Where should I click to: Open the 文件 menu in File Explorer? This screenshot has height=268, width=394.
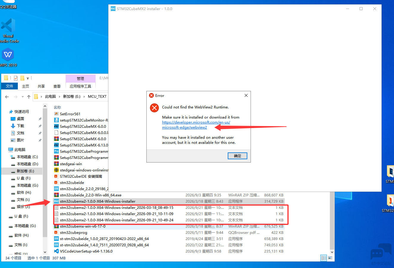pyautogui.click(x=10, y=86)
